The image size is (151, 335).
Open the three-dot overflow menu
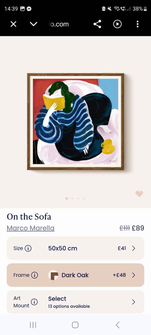pyautogui.click(x=138, y=24)
